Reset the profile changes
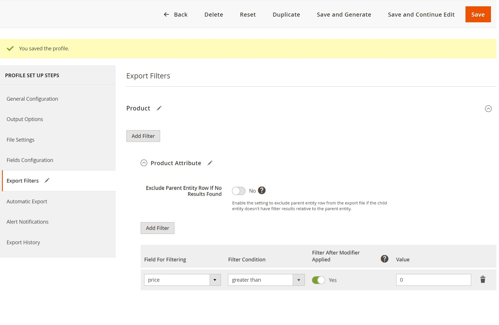This screenshot has height=325, width=499. (x=248, y=14)
